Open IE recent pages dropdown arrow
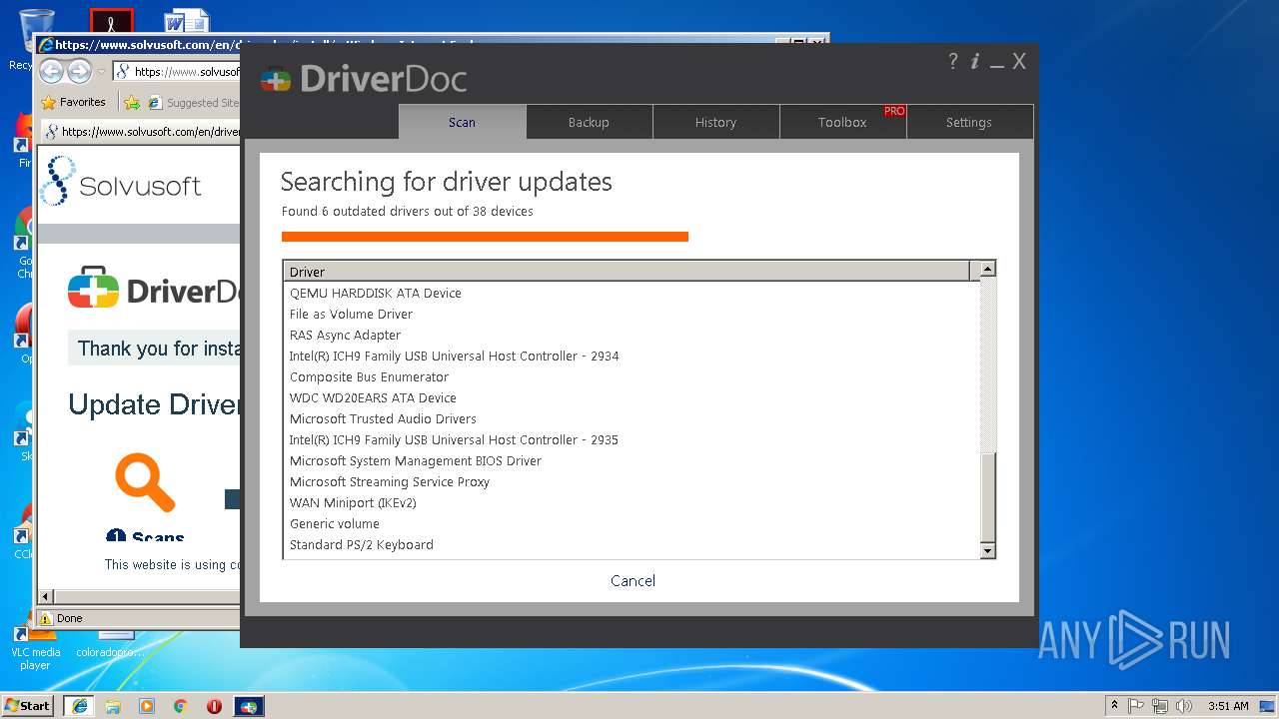The image size is (1279, 719). (101, 72)
